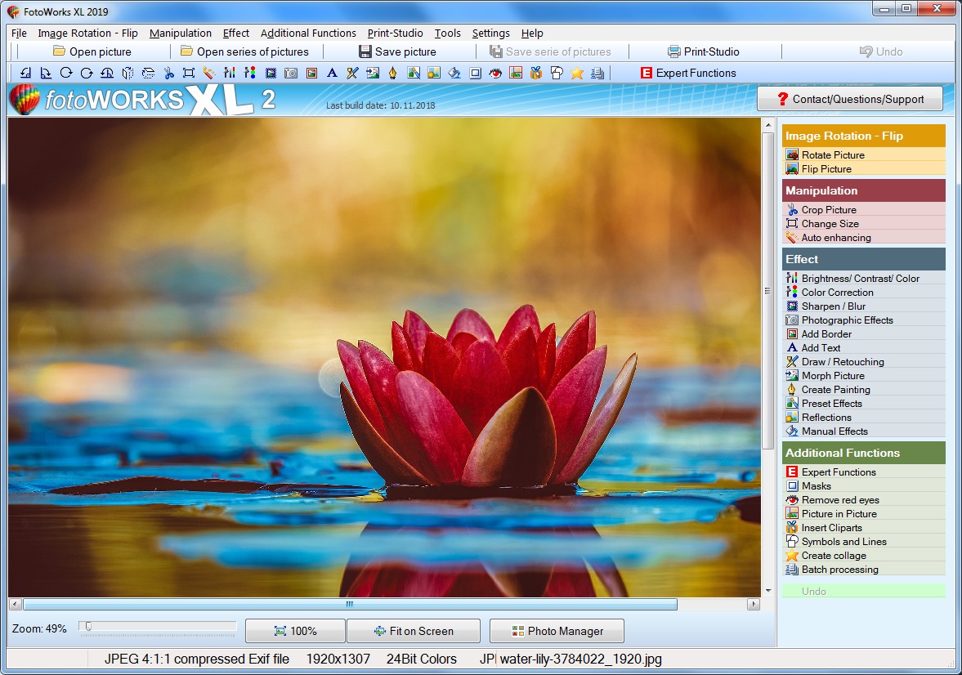Open the Photo Manager
The width and height of the screenshot is (962, 675).
pyautogui.click(x=557, y=630)
